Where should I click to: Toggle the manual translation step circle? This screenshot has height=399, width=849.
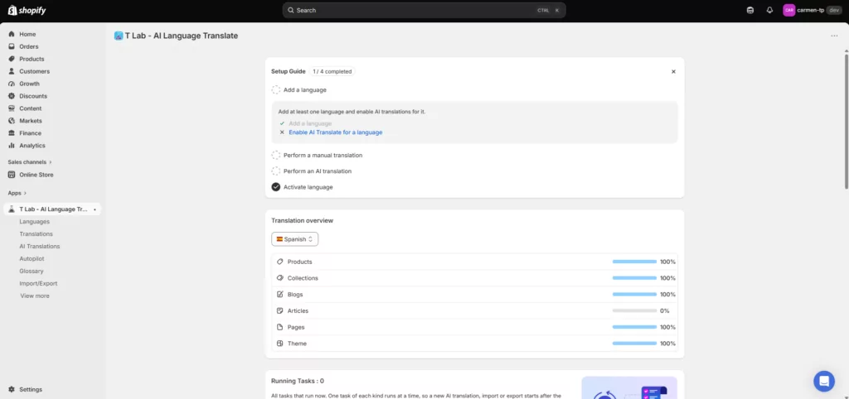276,155
